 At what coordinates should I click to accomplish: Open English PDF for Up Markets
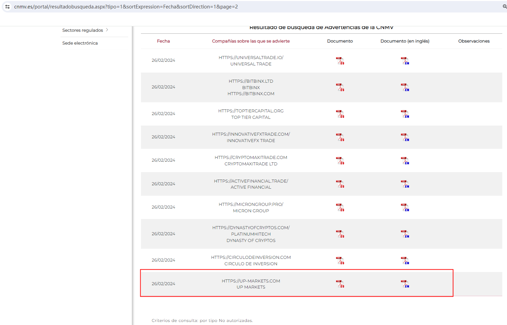405,284
